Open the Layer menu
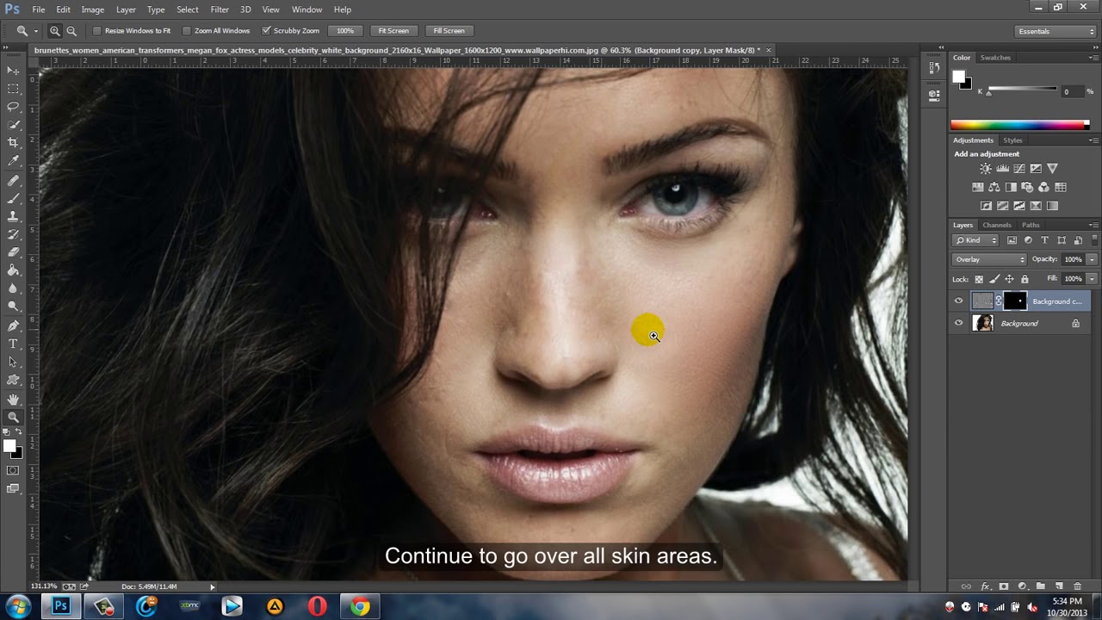Image resolution: width=1102 pixels, height=620 pixels. tap(126, 9)
